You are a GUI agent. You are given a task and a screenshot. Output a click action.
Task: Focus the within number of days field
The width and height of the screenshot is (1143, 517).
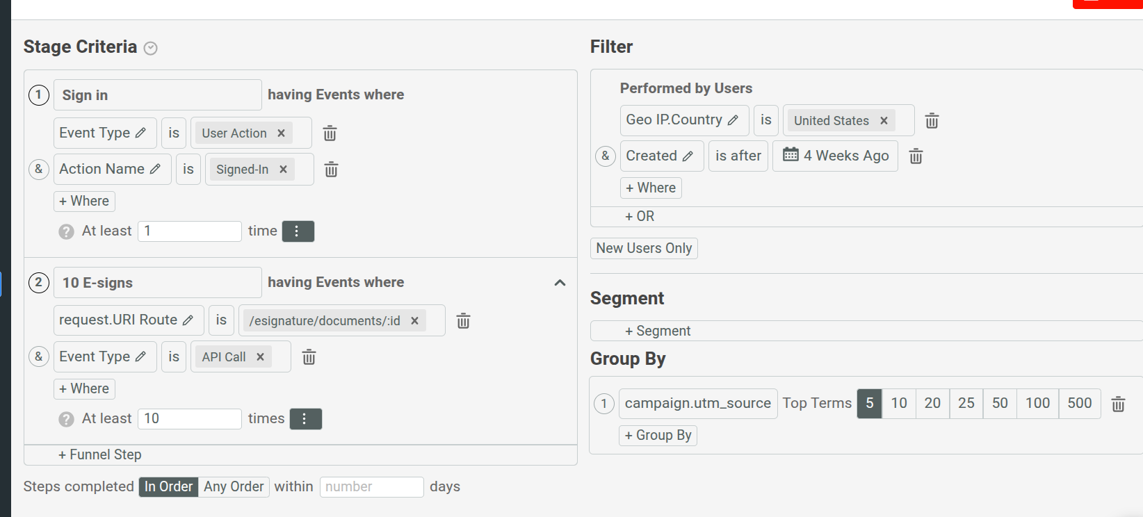pyautogui.click(x=372, y=487)
